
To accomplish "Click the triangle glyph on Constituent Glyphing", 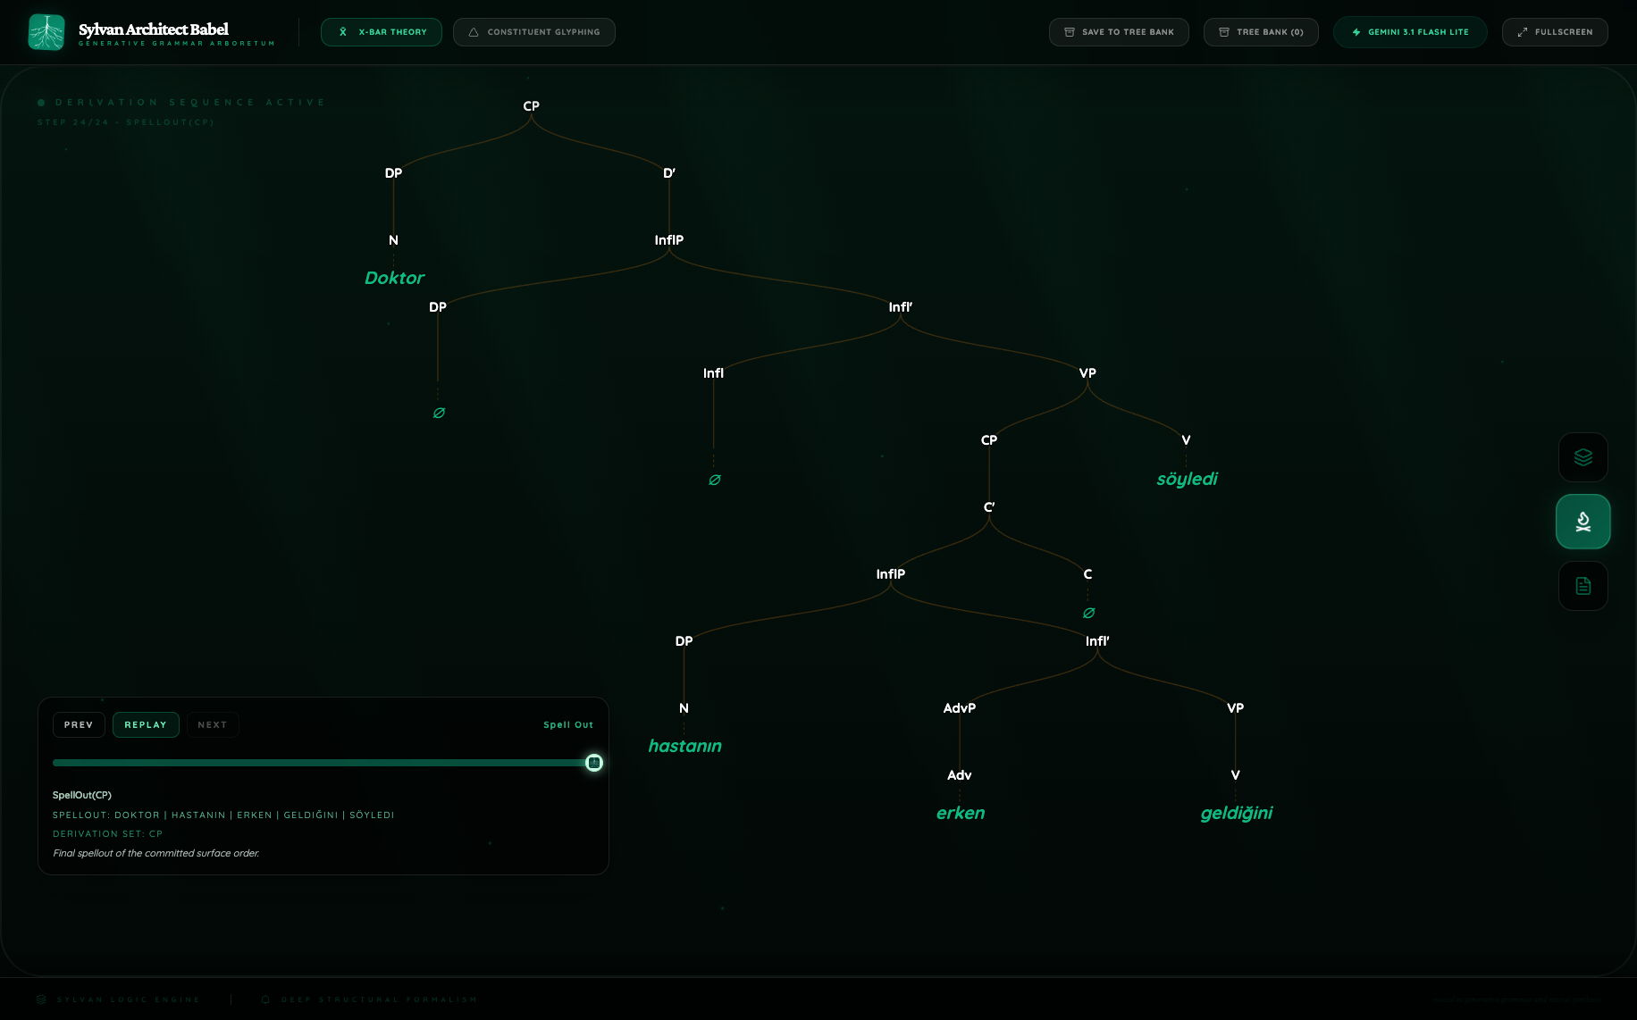I will click(x=473, y=31).
